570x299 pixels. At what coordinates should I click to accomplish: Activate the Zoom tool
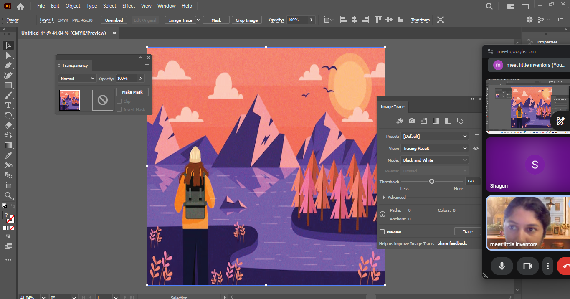click(8, 195)
